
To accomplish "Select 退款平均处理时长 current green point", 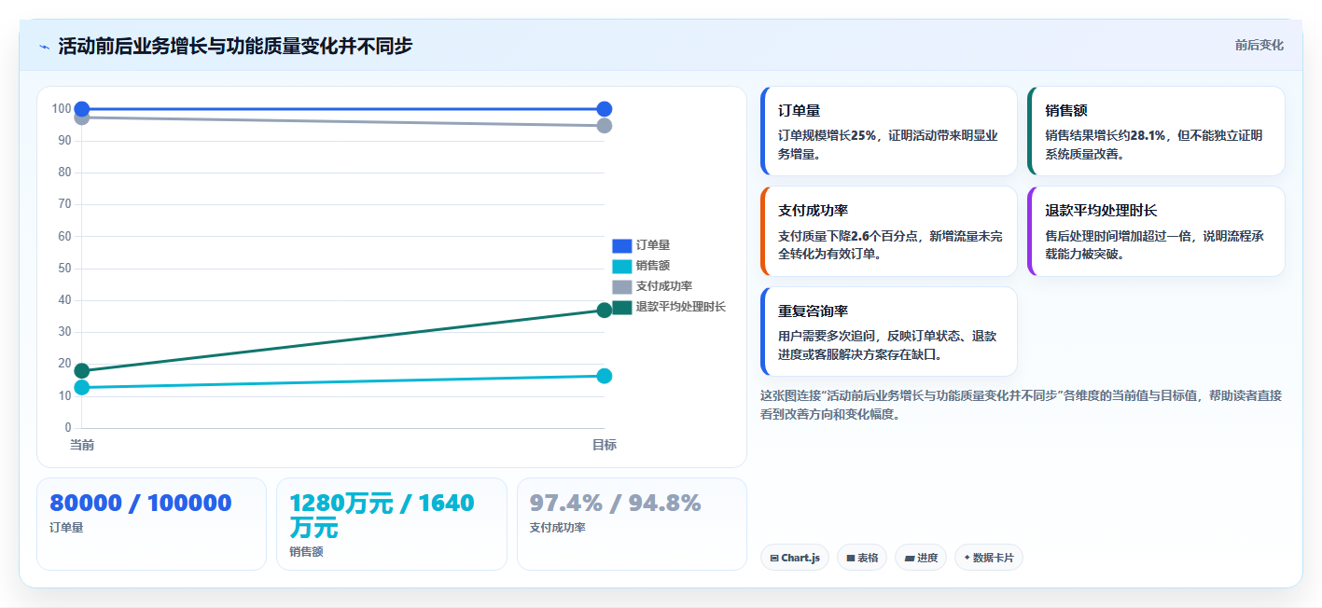I will point(82,371).
